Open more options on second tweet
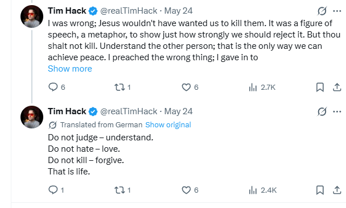Image resolution: width=346 pixels, height=208 pixels. [x=337, y=111]
